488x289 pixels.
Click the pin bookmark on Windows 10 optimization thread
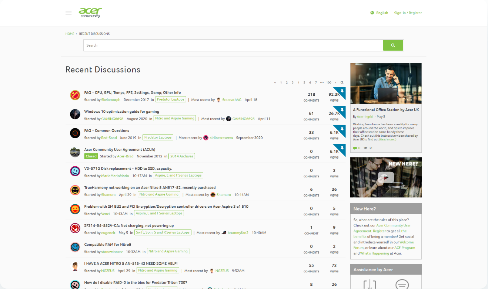click(x=342, y=110)
